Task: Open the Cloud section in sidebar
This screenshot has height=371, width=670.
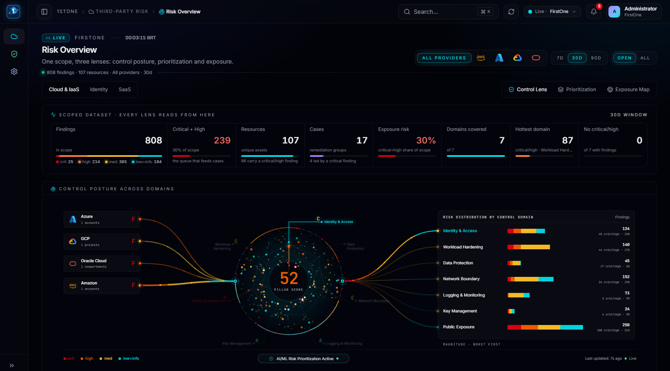Action: pyautogui.click(x=14, y=36)
